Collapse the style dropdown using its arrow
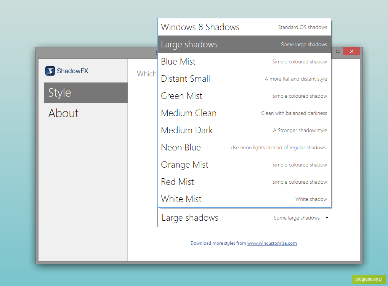The image size is (388, 286). coord(327,218)
